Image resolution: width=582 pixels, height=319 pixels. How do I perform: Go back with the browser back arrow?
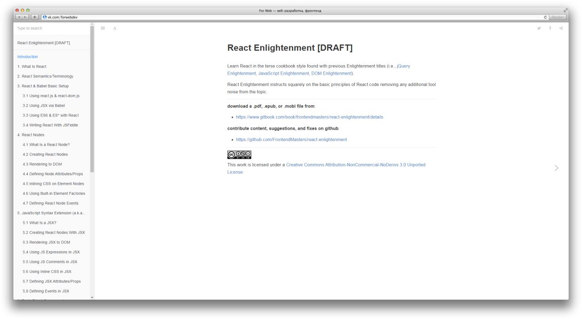pyautogui.click(x=19, y=17)
